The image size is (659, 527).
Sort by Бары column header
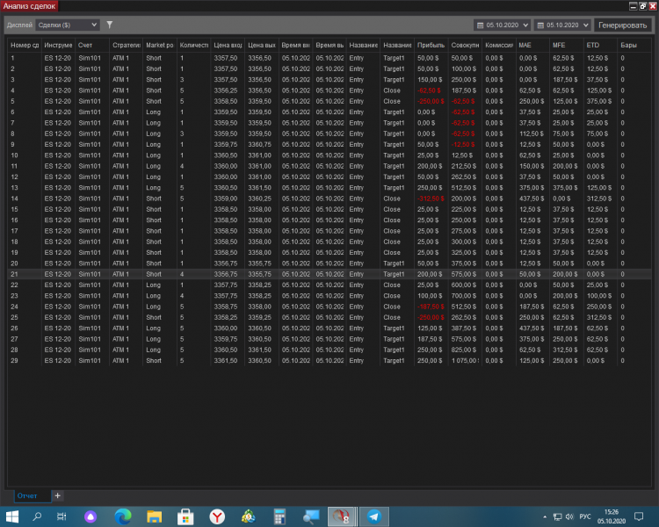634,45
